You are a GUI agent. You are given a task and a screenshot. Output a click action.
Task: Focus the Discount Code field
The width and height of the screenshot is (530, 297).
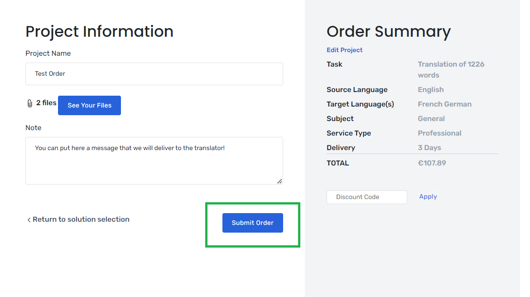point(367,197)
